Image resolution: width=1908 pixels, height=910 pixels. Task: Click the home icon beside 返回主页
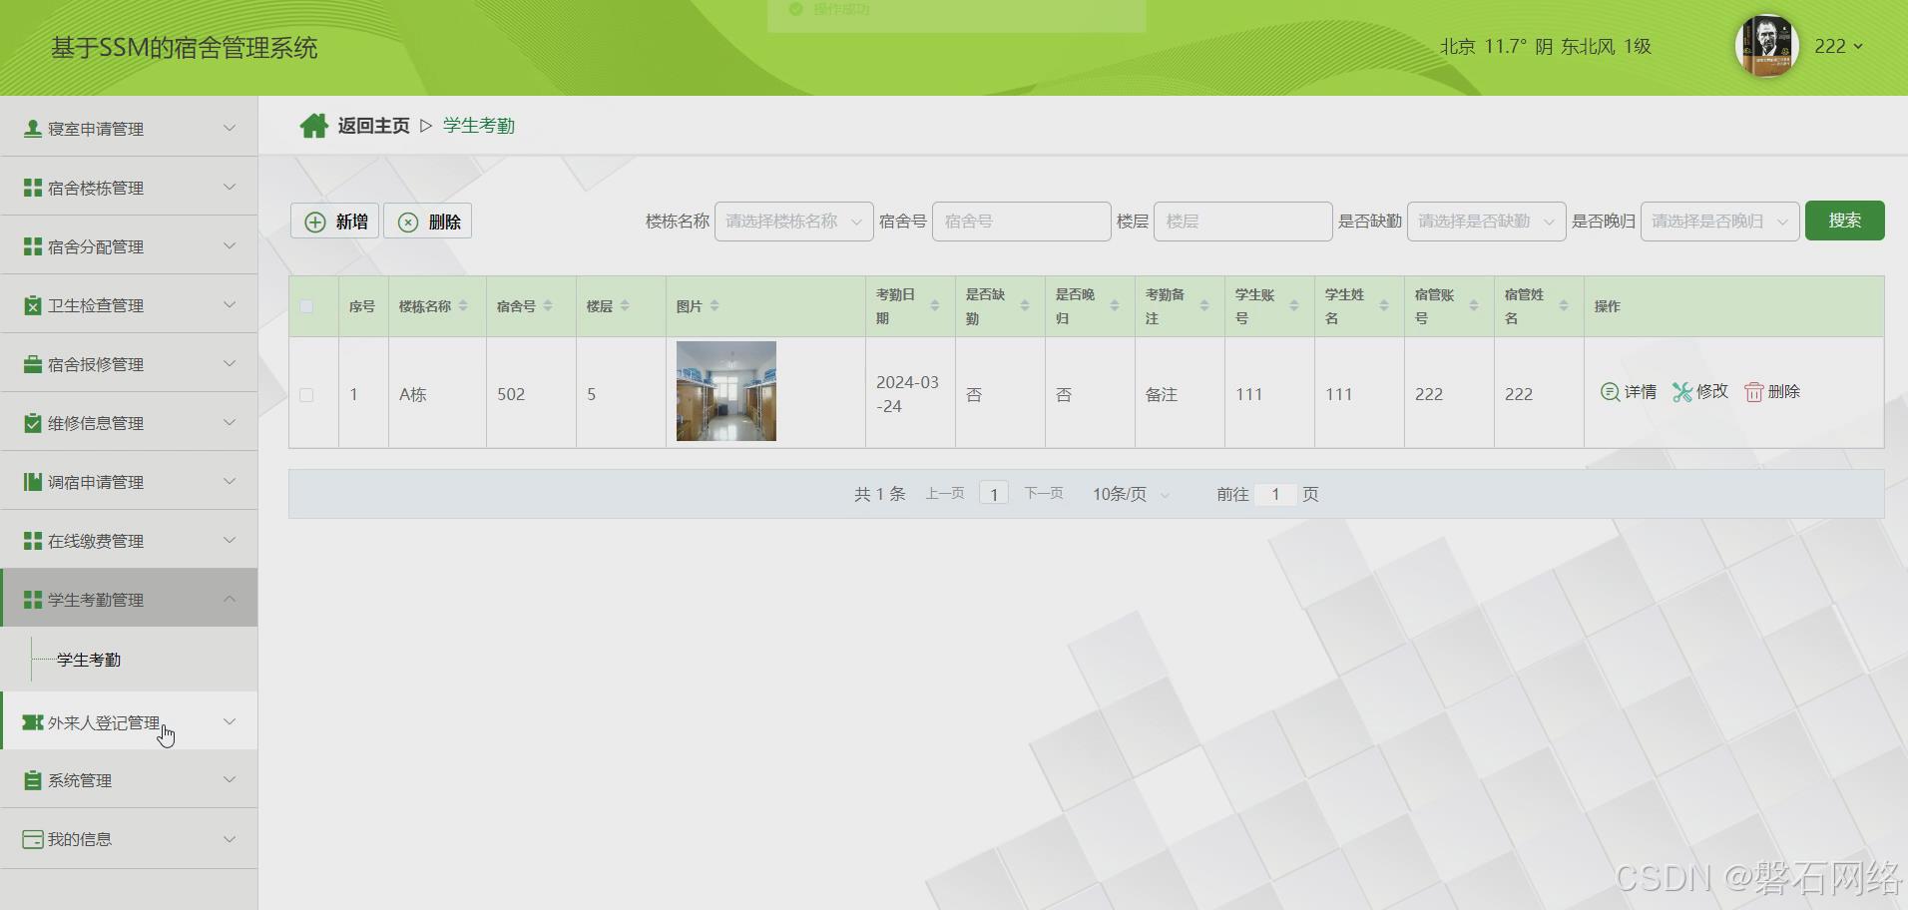[x=314, y=125]
